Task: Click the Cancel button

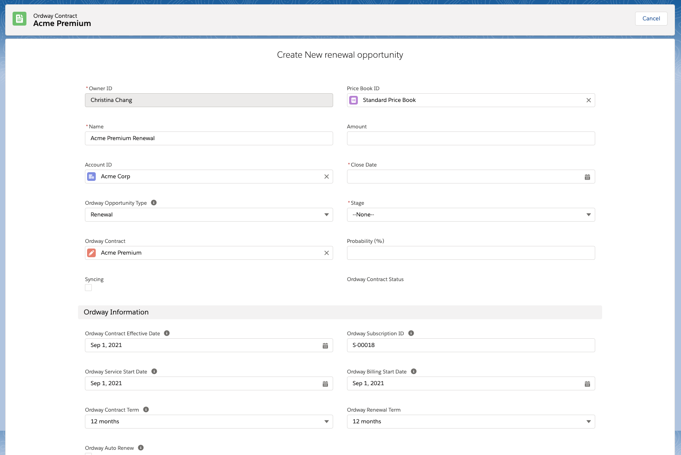Action: 651,19
